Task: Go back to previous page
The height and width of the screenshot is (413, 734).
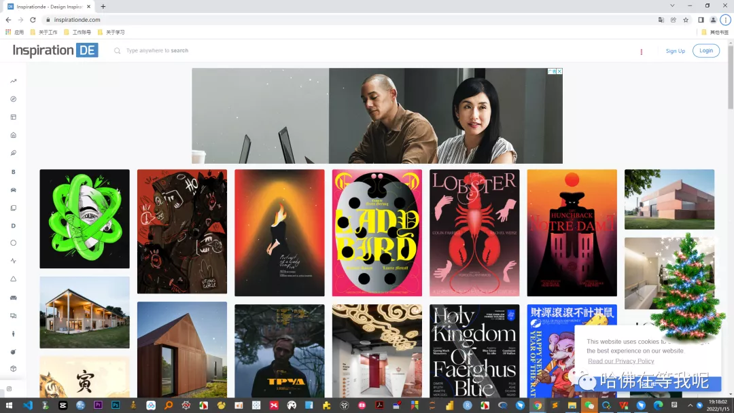Action: (8, 20)
